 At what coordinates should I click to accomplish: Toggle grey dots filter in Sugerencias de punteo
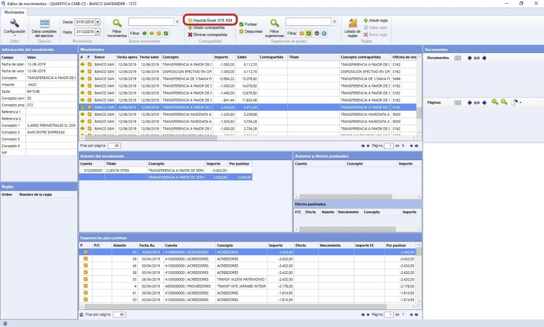coord(317,33)
